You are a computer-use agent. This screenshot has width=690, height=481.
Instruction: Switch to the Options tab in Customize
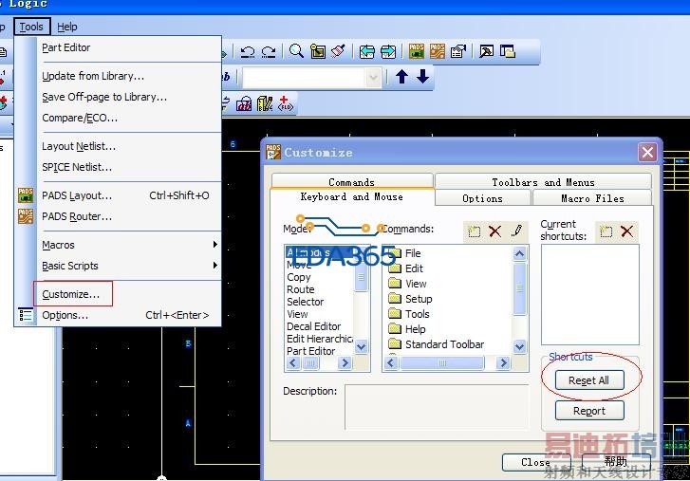click(x=483, y=198)
